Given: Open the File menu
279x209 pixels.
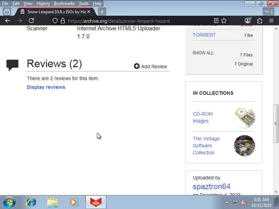Looking at the screenshot, I should (5, 3).
